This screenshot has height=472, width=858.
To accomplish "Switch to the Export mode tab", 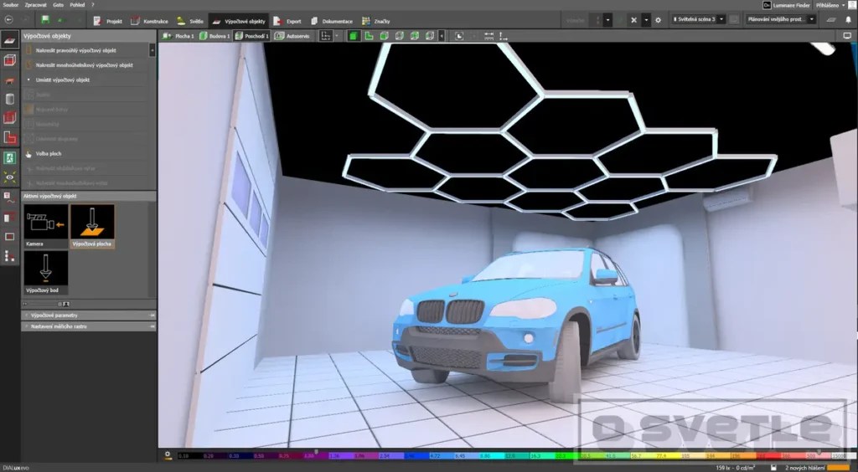I will (x=288, y=21).
